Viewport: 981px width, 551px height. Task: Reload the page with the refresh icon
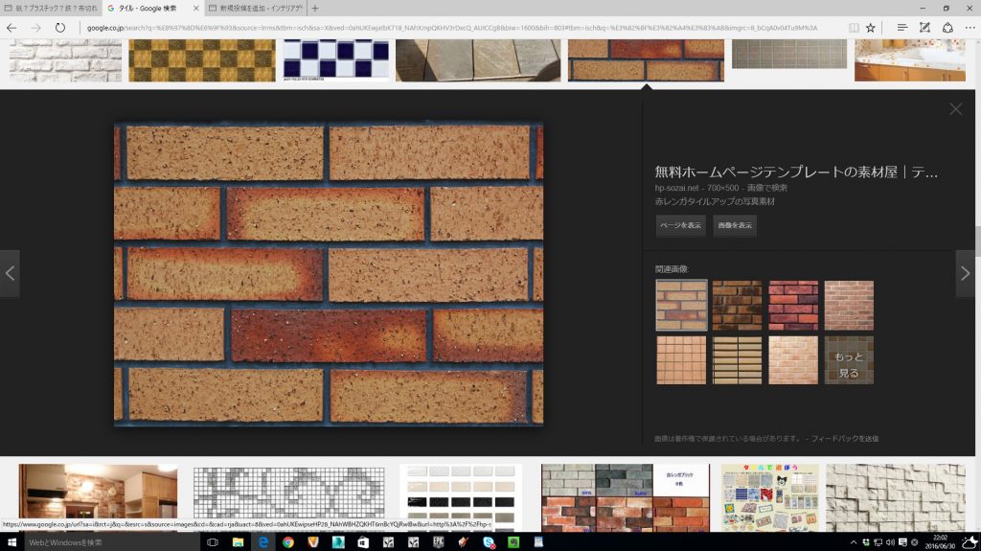59,28
